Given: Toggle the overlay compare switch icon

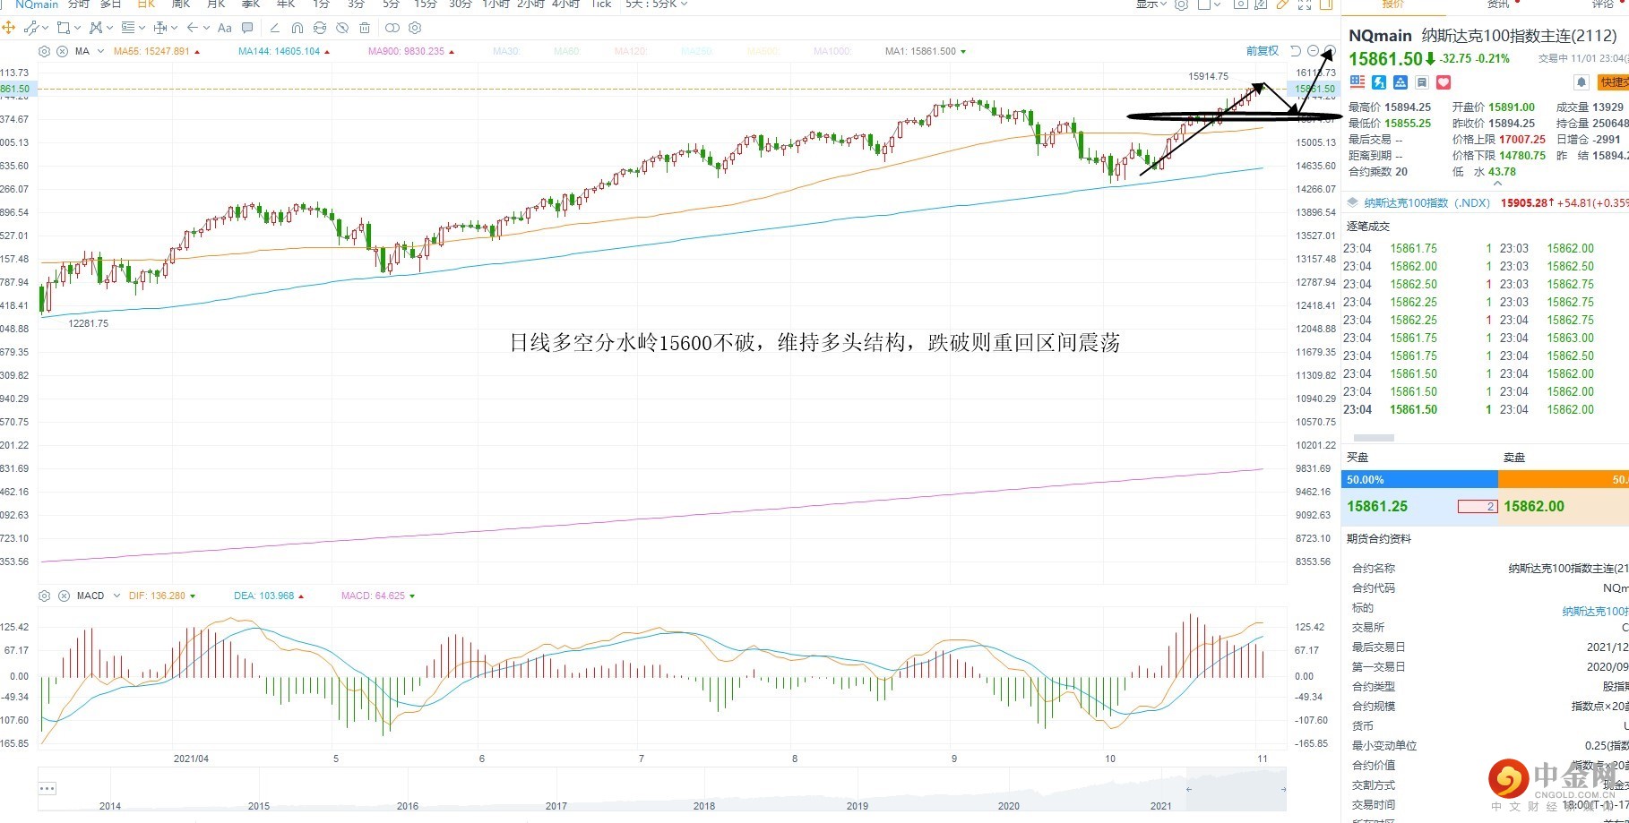Looking at the screenshot, I should coord(392,28).
